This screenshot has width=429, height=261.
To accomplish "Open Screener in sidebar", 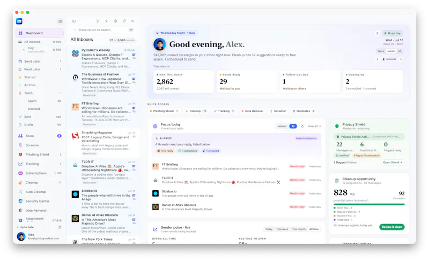I will tap(40, 145).
